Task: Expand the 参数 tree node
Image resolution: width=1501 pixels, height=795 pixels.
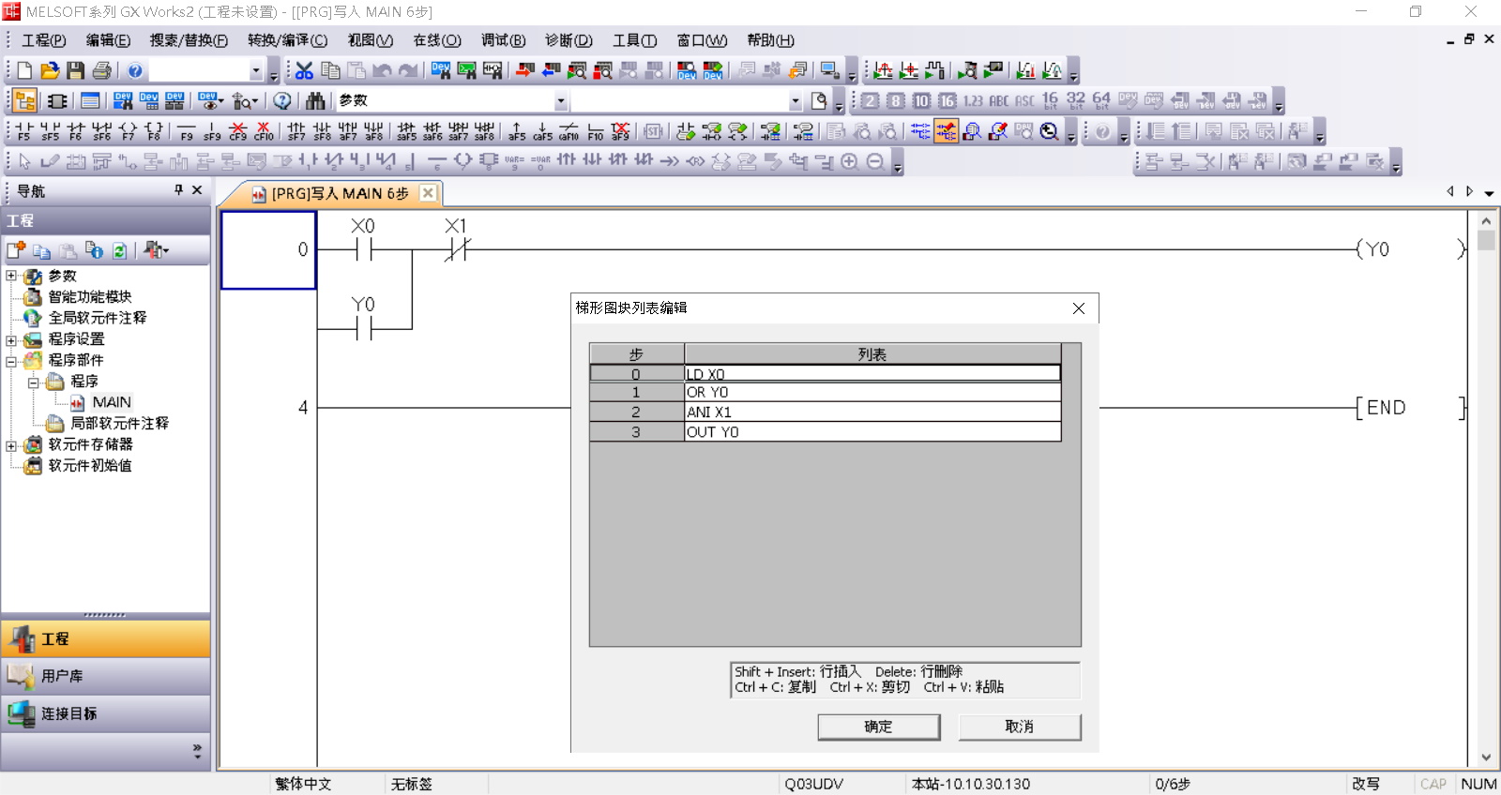Action: [x=11, y=276]
